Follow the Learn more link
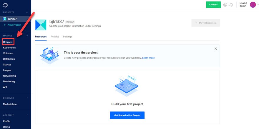 tap(148, 58)
